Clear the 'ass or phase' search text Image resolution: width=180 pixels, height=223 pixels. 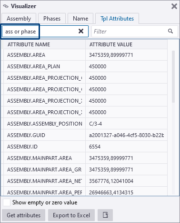[x=81, y=31]
